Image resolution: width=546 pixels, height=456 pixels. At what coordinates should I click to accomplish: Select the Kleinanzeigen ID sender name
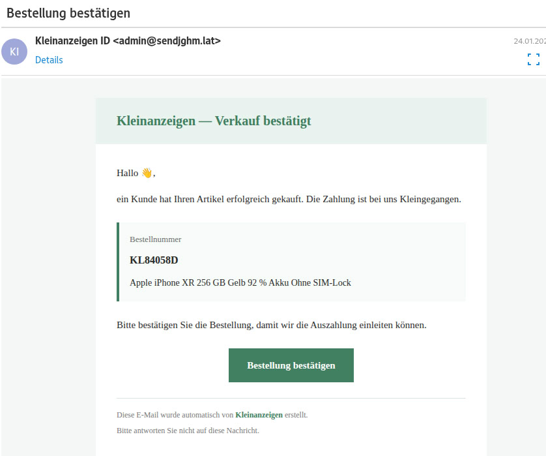(x=72, y=40)
